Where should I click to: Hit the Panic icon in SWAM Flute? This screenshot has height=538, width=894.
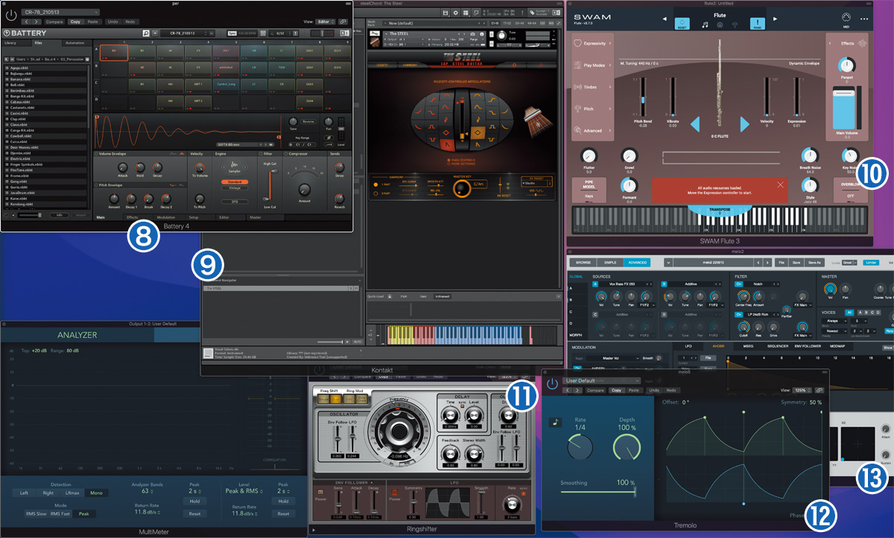click(x=757, y=22)
